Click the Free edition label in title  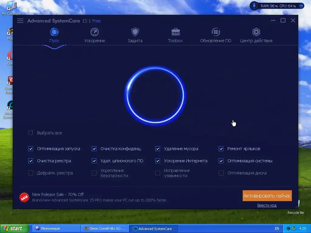(96, 21)
